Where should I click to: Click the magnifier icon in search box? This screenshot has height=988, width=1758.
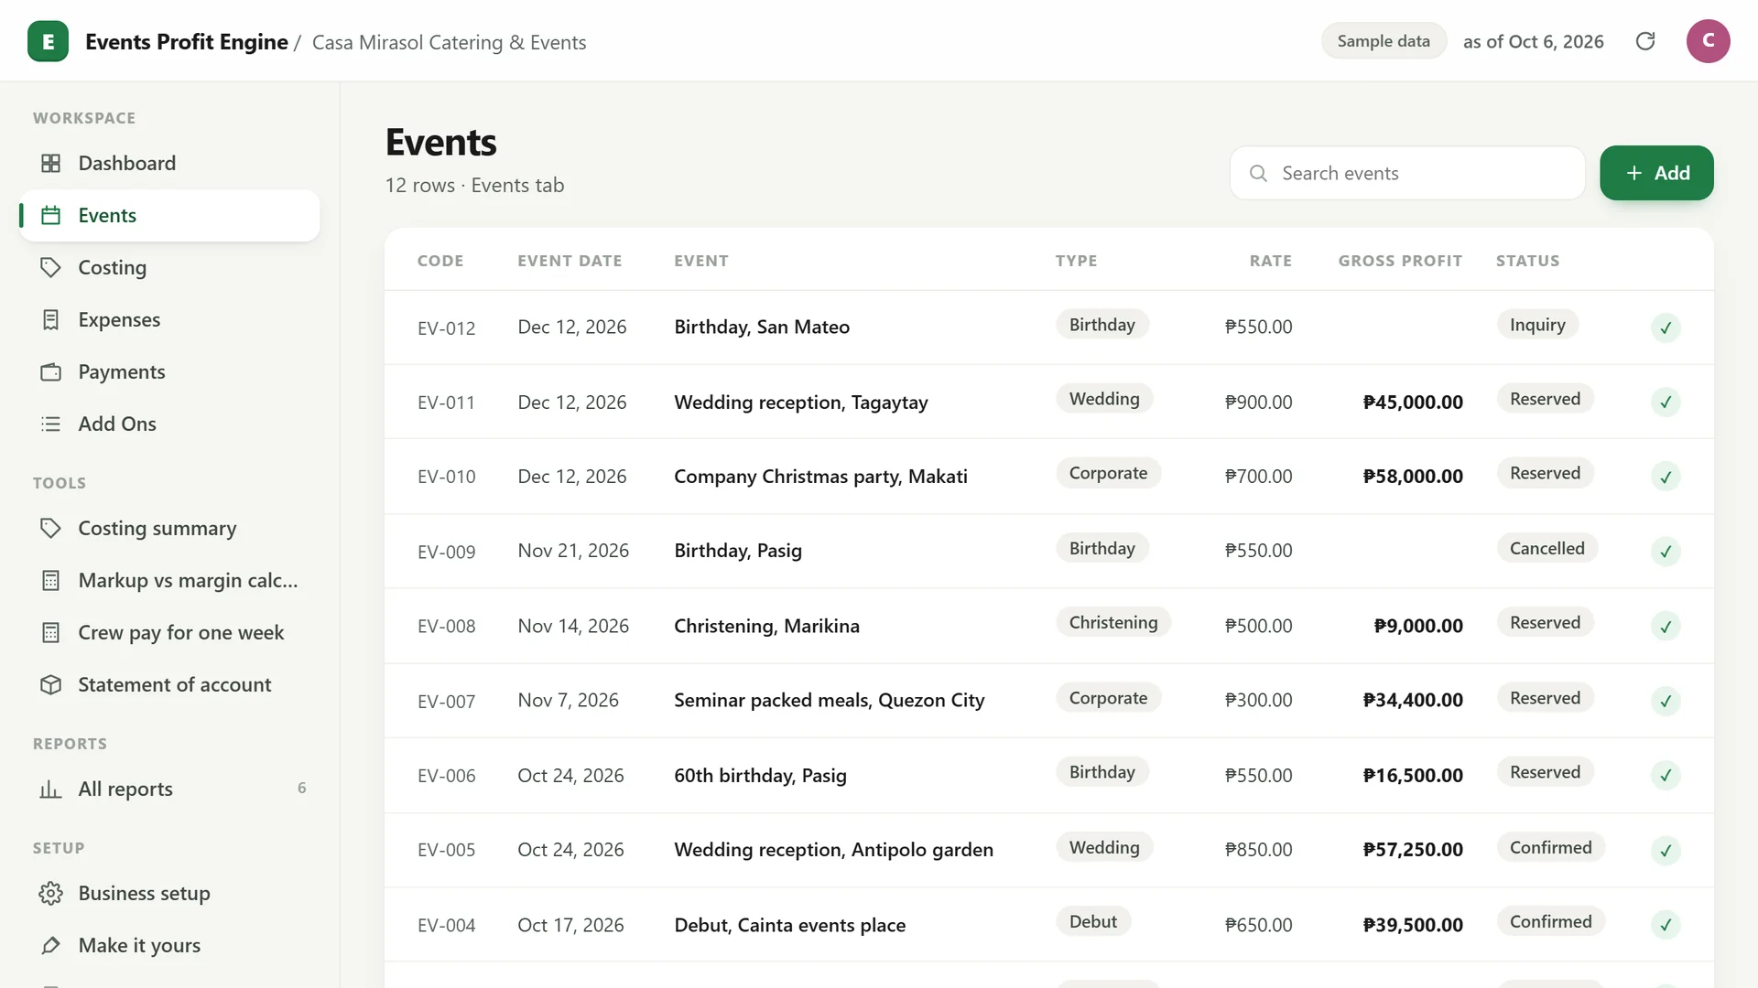[1258, 173]
